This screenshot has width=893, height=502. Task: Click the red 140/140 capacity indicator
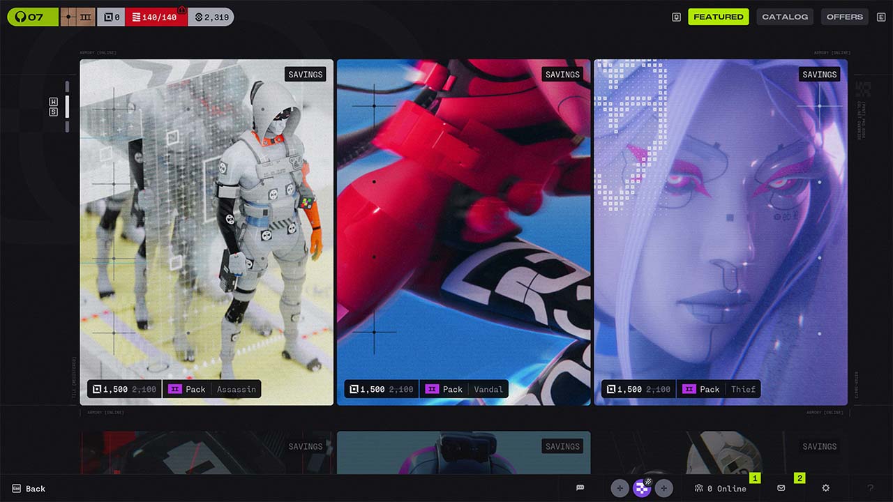(x=156, y=17)
